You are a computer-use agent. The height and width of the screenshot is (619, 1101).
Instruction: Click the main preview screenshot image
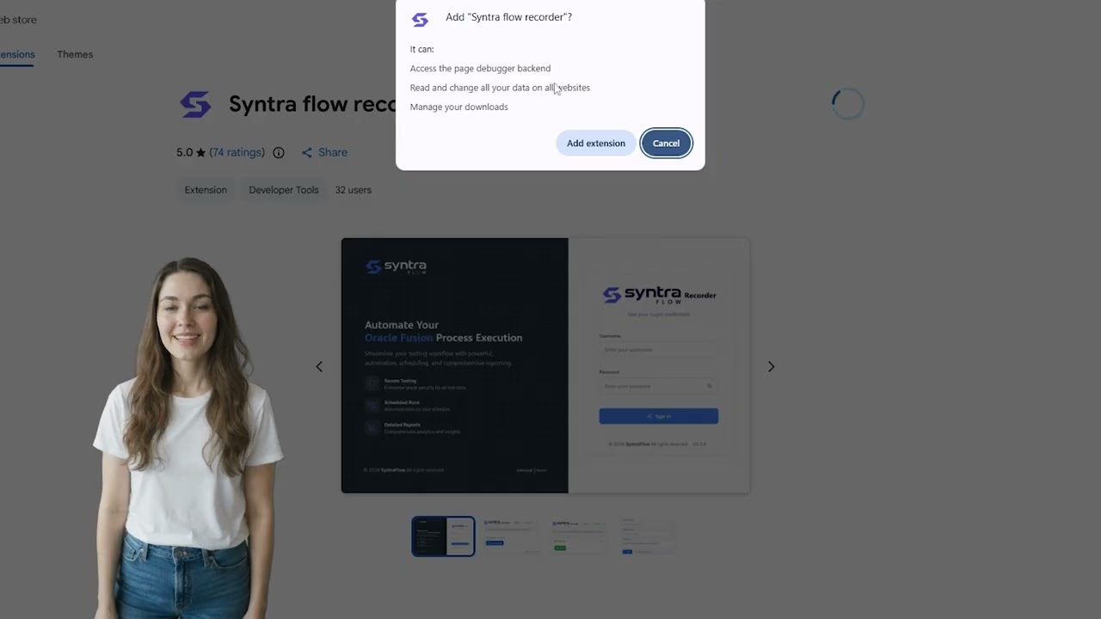tap(545, 365)
